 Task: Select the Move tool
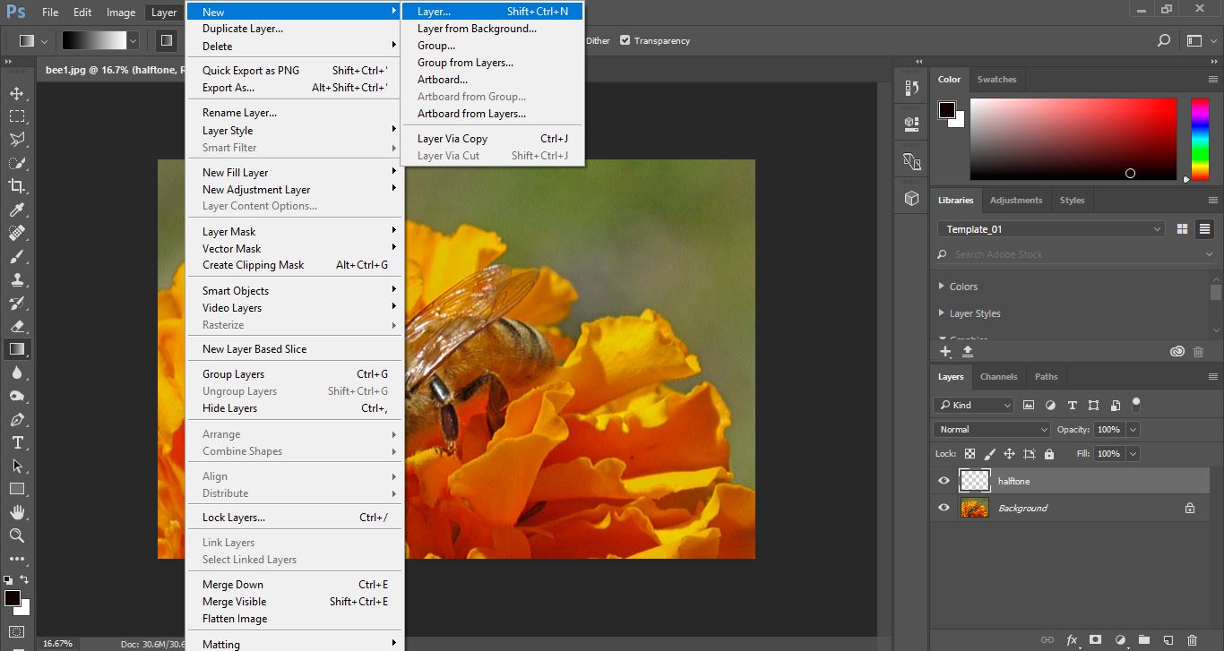(17, 93)
